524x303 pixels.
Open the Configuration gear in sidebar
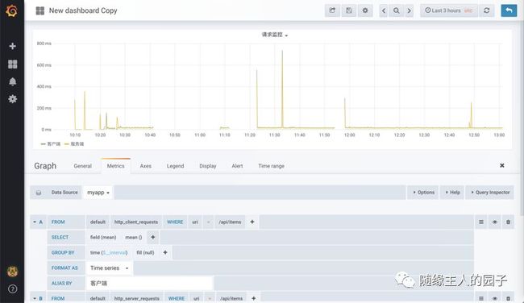click(x=12, y=99)
